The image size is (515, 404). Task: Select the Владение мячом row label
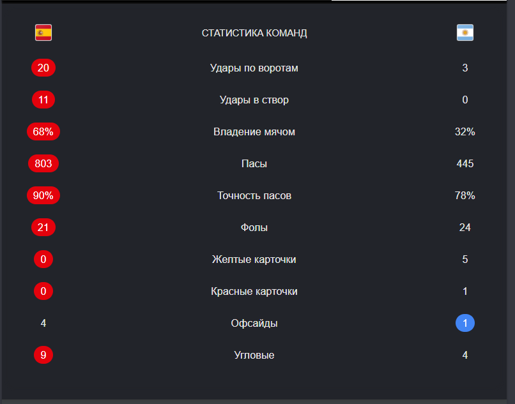click(x=254, y=131)
